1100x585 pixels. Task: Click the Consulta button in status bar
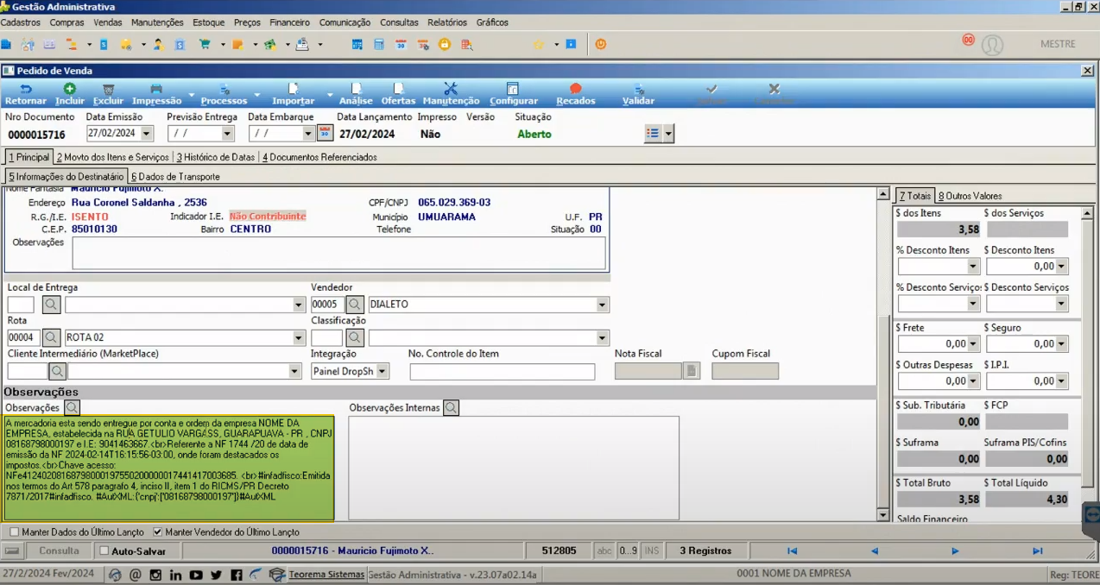59,550
